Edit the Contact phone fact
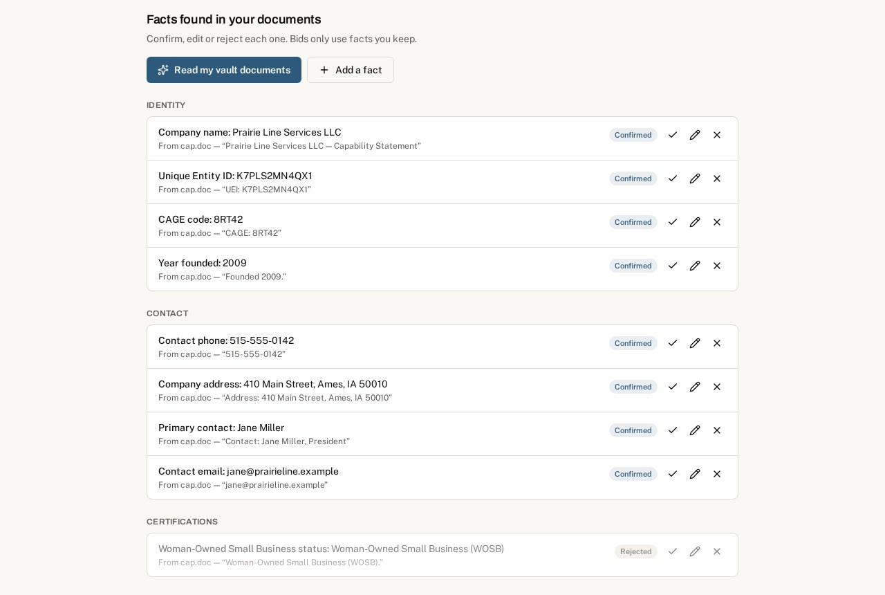The image size is (885, 595). [695, 343]
